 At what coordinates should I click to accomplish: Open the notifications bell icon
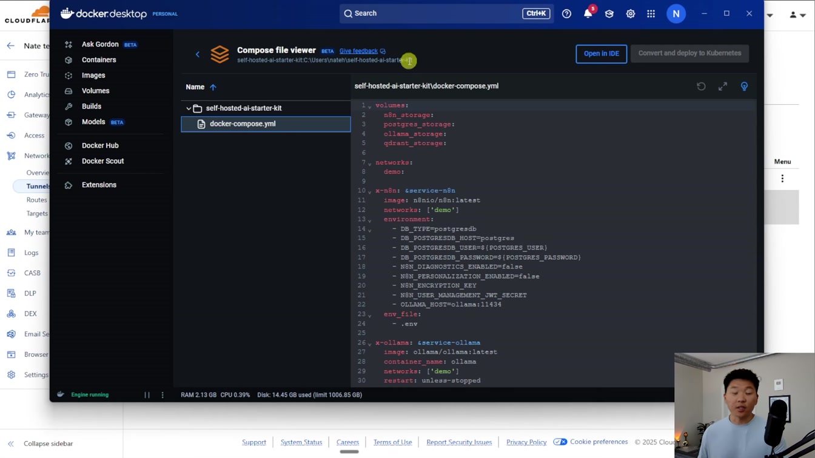click(x=588, y=13)
